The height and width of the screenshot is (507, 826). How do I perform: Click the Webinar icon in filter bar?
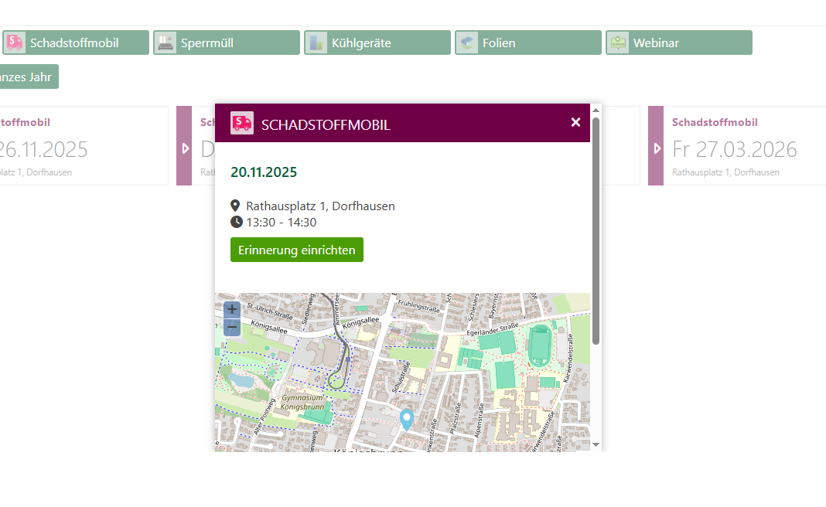coord(617,43)
